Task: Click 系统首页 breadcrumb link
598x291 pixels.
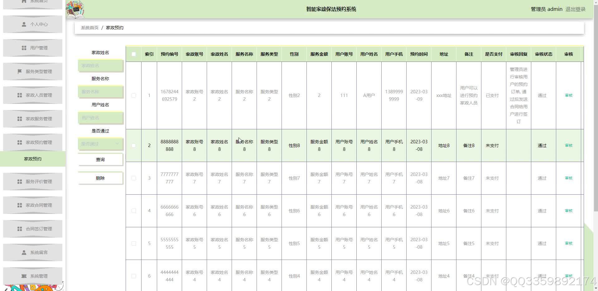Action: [90, 28]
